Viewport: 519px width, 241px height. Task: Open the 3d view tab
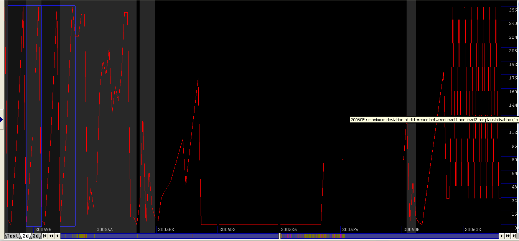coord(36,236)
